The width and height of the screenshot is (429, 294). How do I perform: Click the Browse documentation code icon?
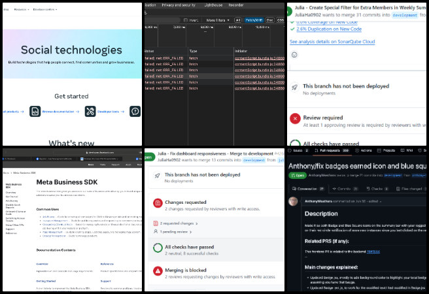(x=35, y=112)
